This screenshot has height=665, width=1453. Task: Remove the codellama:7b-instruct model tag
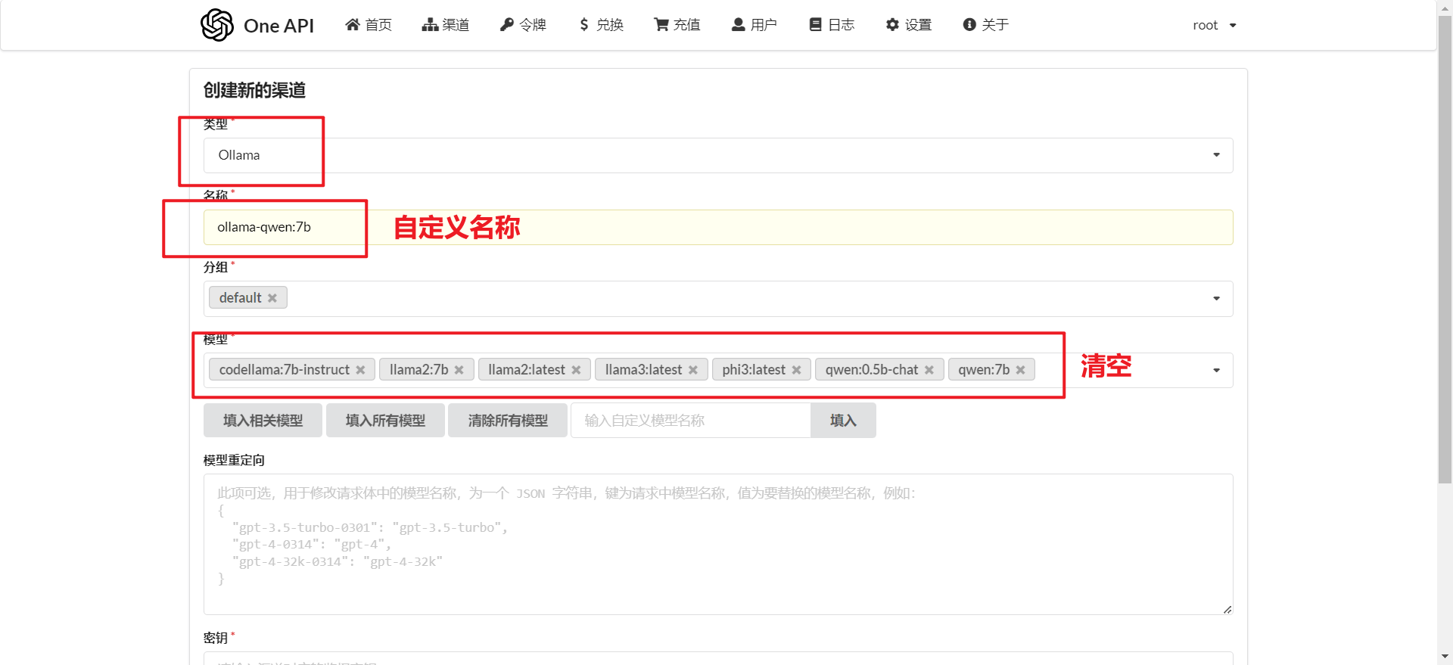[x=360, y=370]
